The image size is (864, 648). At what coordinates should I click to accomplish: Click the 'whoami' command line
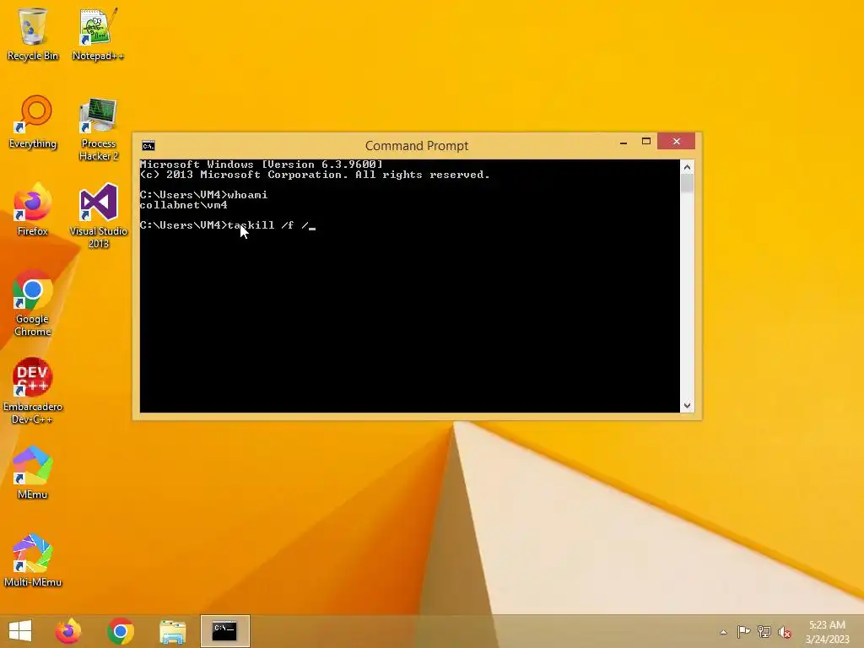tap(204, 195)
